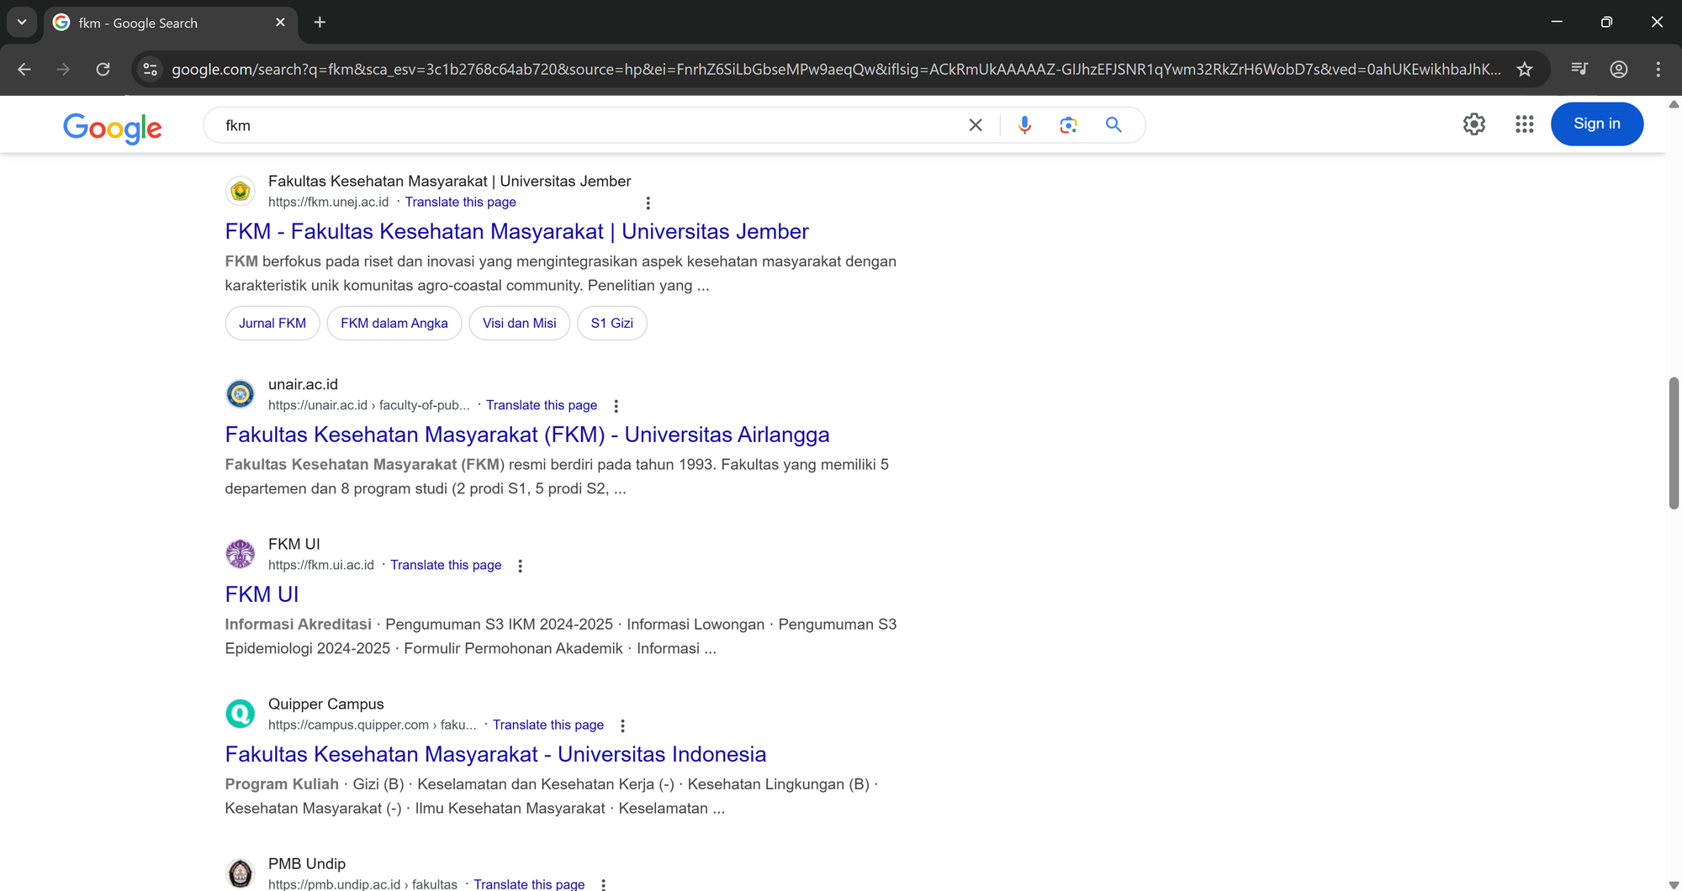This screenshot has width=1682, height=891.
Task: Open more options for fkm.unej.ac.id result
Action: 648,203
